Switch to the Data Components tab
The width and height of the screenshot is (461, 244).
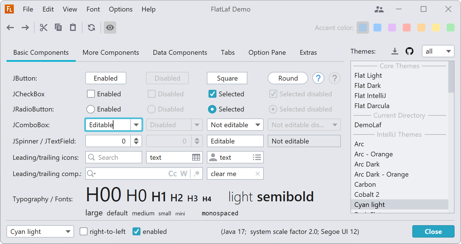[180, 53]
